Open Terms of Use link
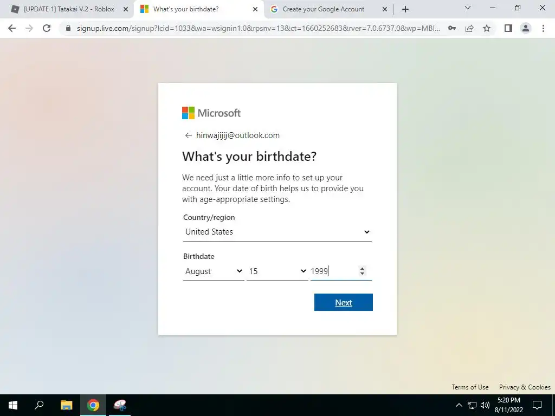 (470, 387)
